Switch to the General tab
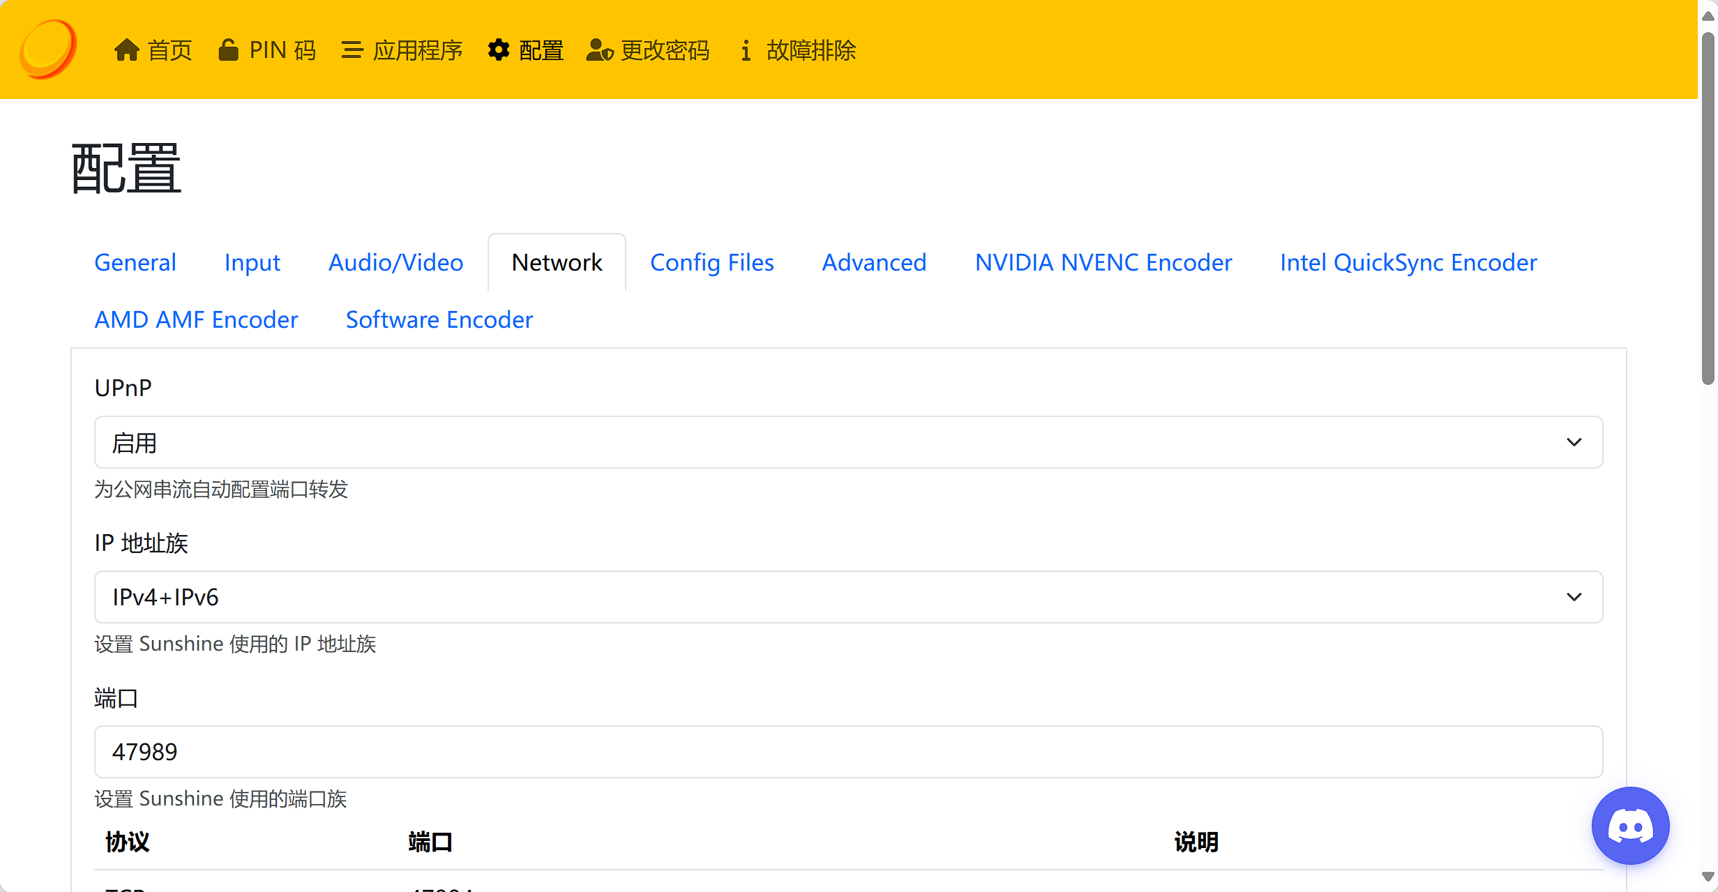Image resolution: width=1718 pixels, height=892 pixels. pyautogui.click(x=135, y=262)
